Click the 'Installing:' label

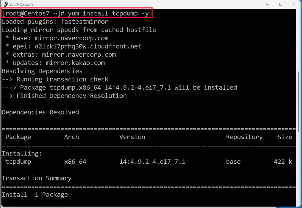click(x=22, y=154)
